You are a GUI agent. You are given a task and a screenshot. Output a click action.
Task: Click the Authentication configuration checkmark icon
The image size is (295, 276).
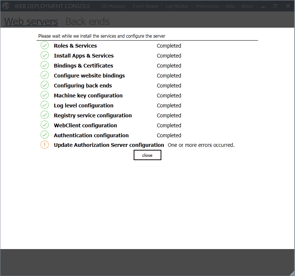(45, 135)
